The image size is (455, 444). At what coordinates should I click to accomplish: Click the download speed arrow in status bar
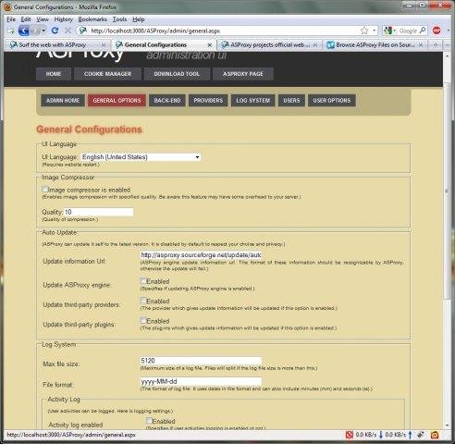tap(381, 435)
